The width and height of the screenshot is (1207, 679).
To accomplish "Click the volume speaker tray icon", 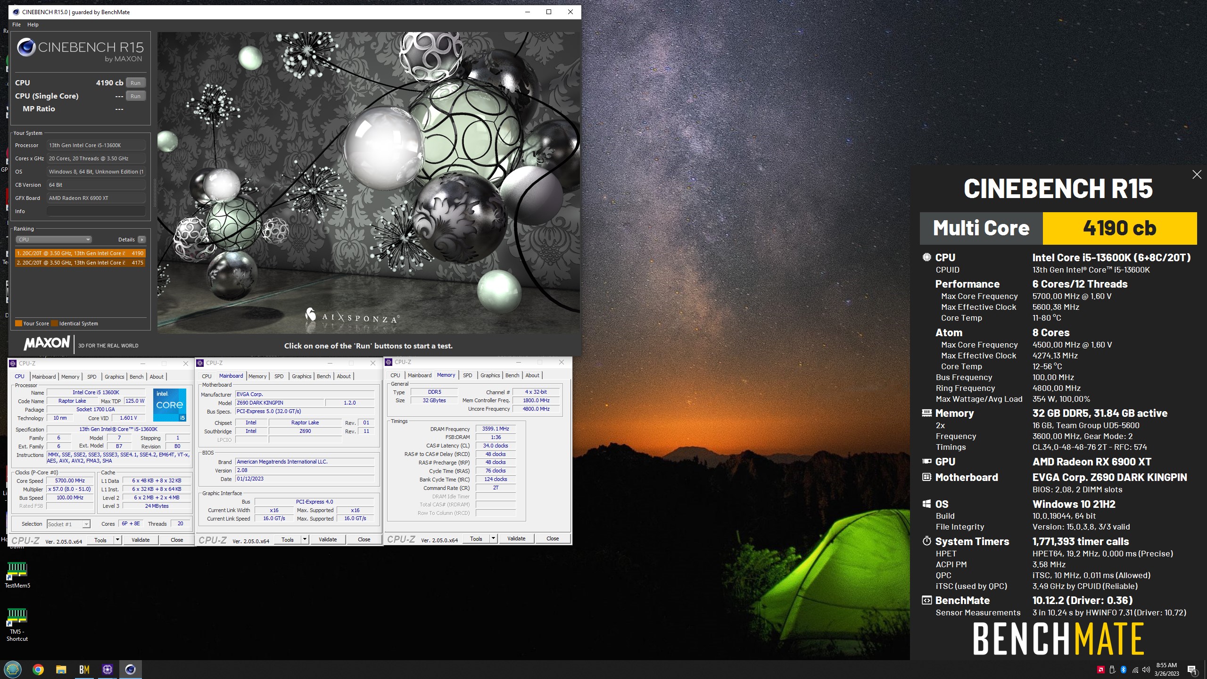I will point(1146,670).
